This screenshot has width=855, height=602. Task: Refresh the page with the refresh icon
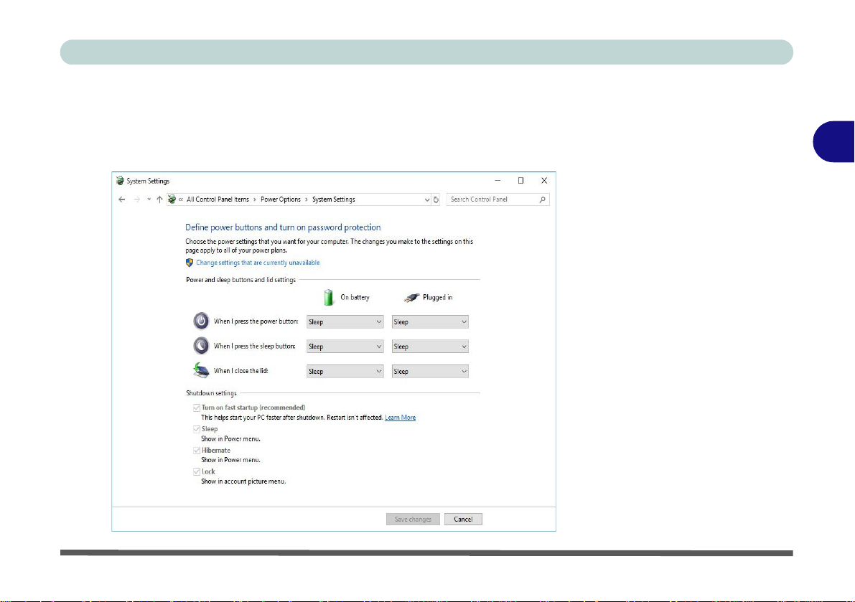coord(436,199)
